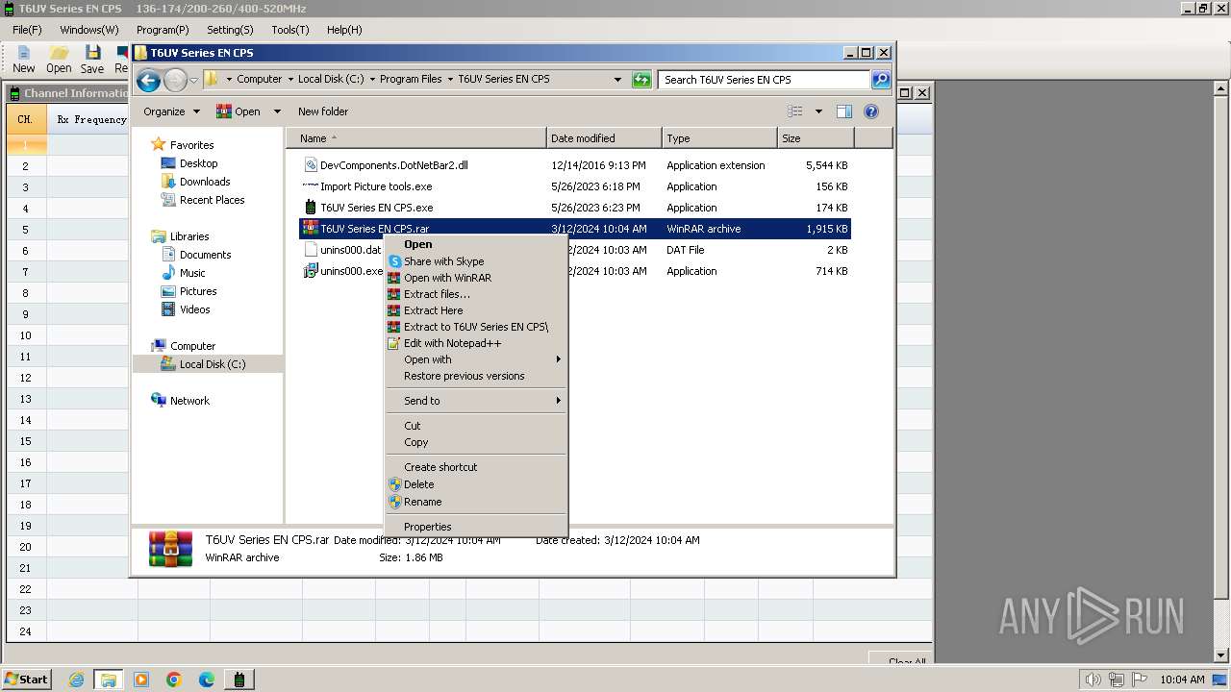This screenshot has height=692, width=1231.
Task: Choose Delete from the context menu
Action: tap(475, 484)
